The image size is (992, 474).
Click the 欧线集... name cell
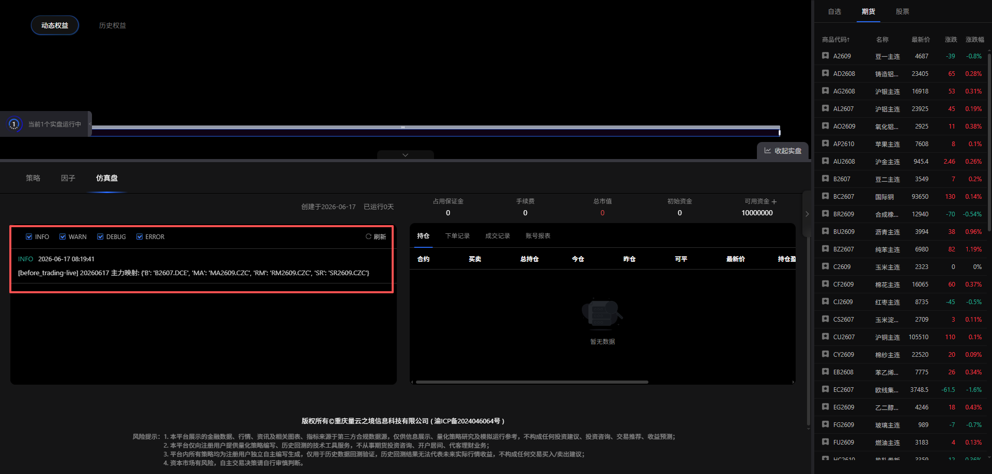pos(887,390)
